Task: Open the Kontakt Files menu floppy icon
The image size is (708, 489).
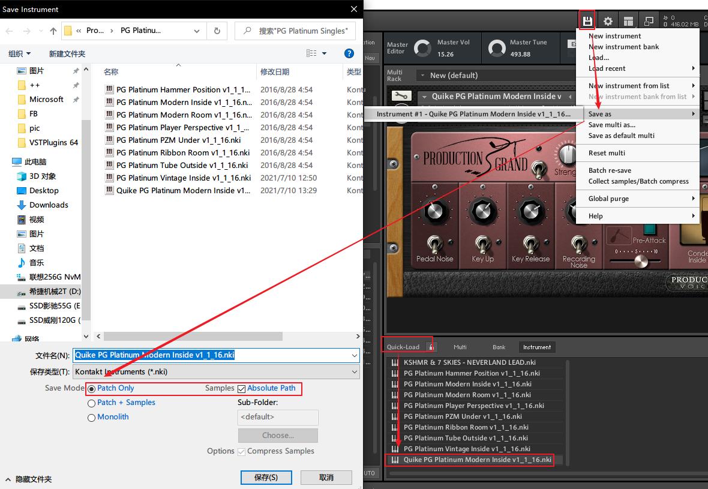Action: (x=587, y=21)
